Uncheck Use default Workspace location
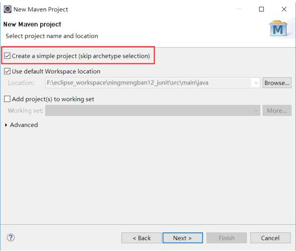Screen dimensions: 296x251 click(x=7, y=71)
